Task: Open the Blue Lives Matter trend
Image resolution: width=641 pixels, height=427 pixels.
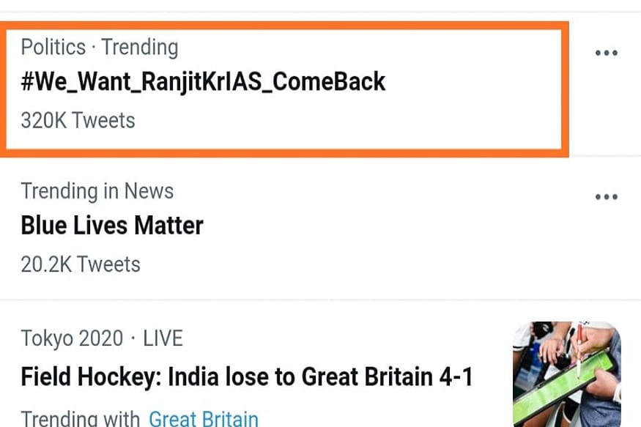Action: (112, 225)
